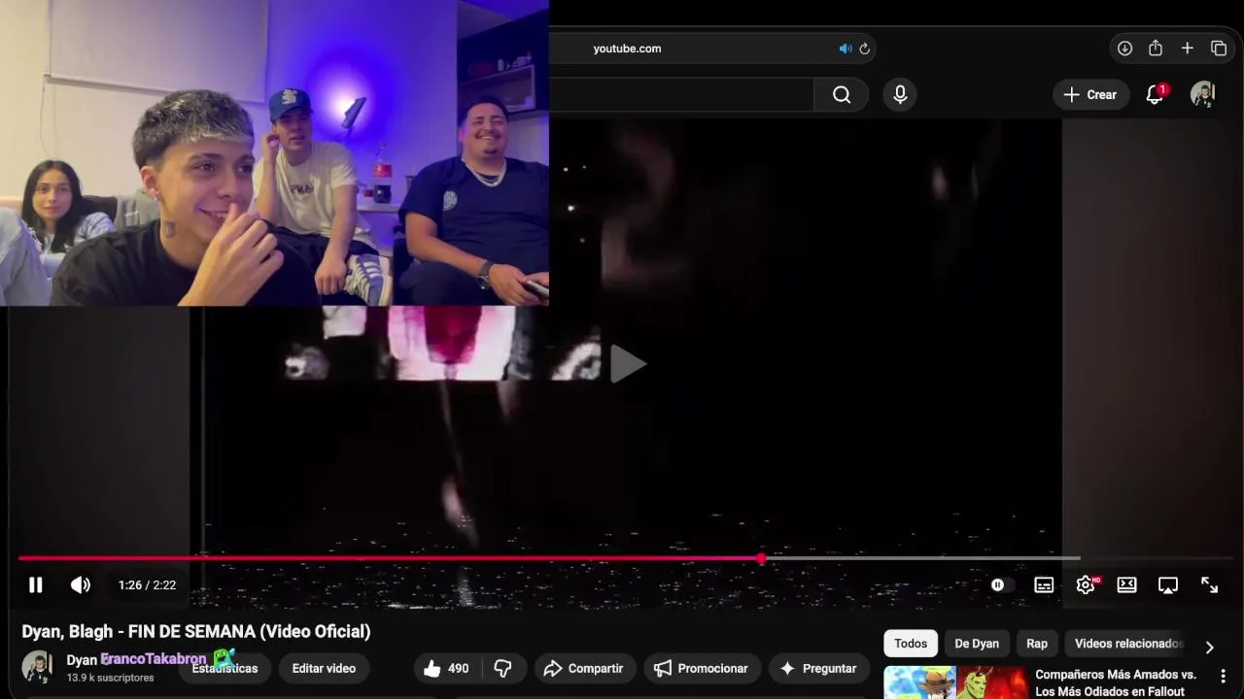Open the more-options menu for the Fallout video

click(x=1223, y=676)
